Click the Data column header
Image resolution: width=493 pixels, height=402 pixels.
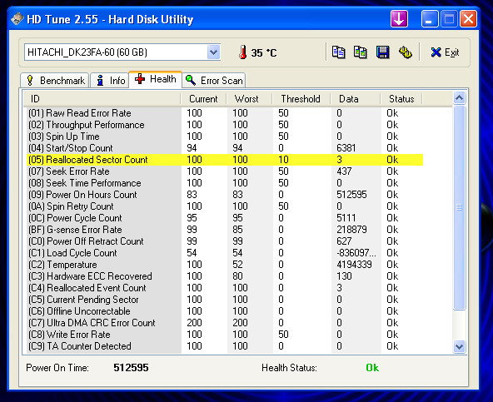coord(356,99)
